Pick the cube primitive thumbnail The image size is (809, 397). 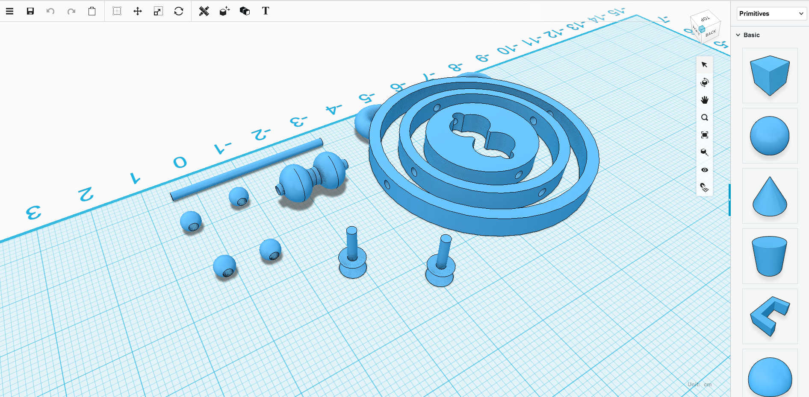pos(770,76)
